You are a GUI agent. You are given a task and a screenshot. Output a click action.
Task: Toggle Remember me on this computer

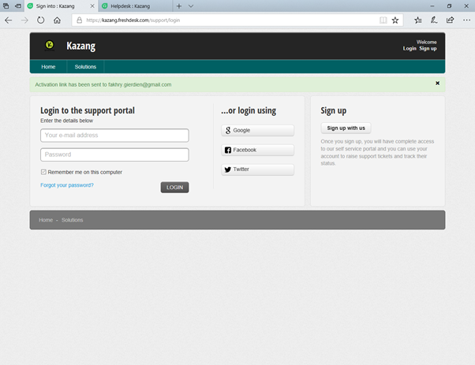pyautogui.click(x=43, y=172)
